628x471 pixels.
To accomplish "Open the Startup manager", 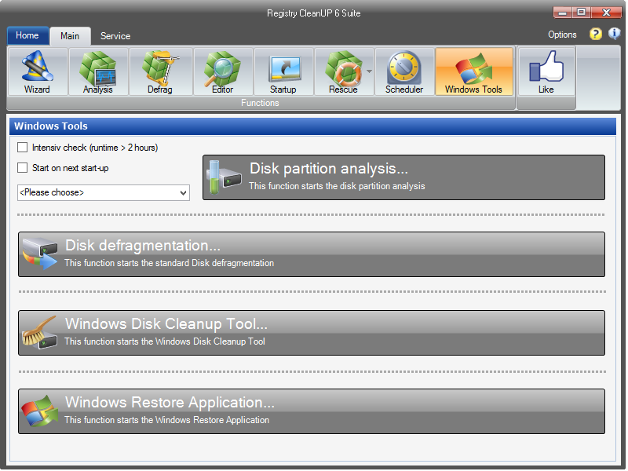I will pos(283,71).
